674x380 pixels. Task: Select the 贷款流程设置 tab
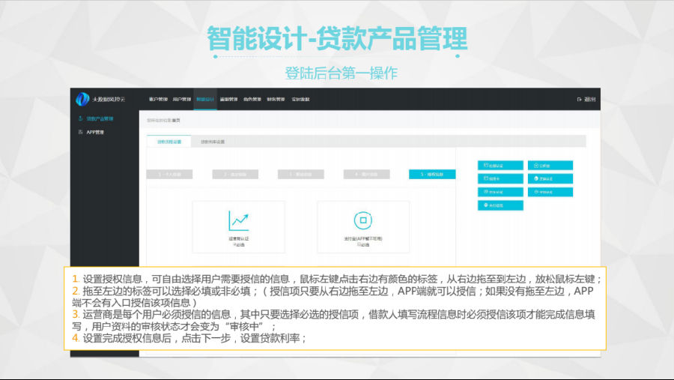pos(169,141)
